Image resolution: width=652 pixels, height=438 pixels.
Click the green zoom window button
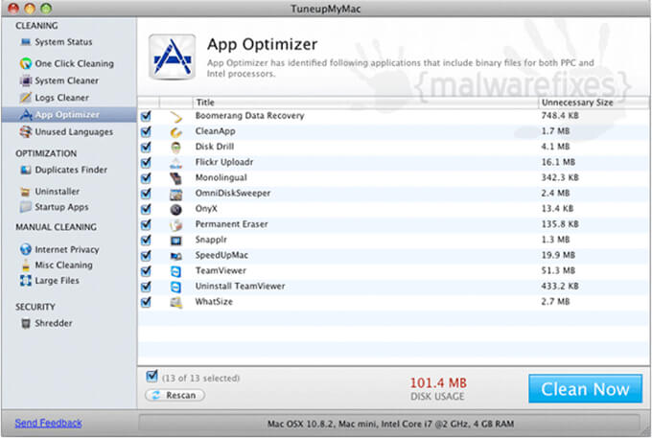[46, 9]
